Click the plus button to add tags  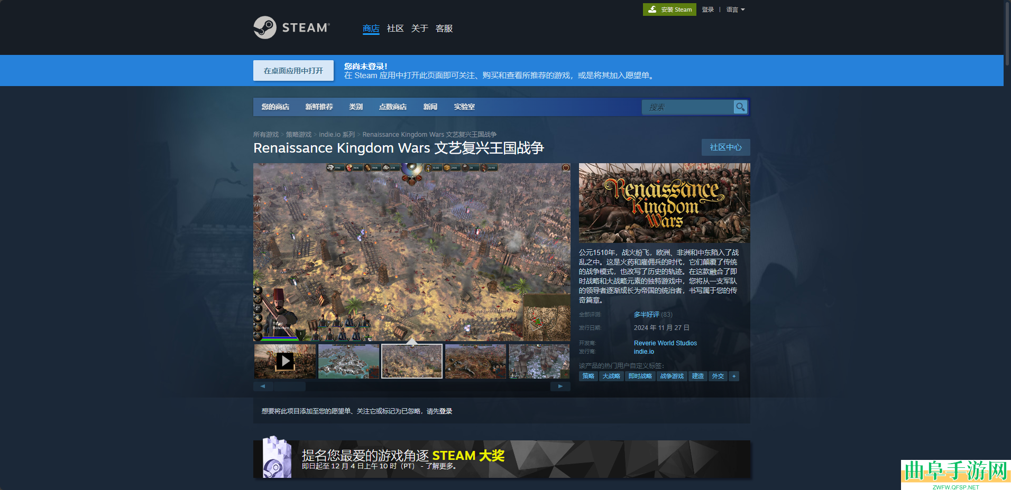734,376
